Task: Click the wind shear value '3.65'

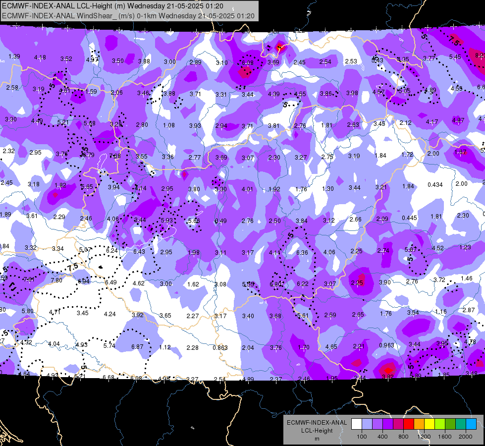Action: coord(165,315)
